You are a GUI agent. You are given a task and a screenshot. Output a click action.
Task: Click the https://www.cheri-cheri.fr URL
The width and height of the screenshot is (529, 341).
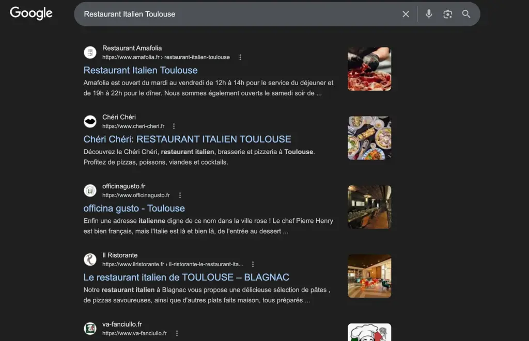click(x=133, y=126)
